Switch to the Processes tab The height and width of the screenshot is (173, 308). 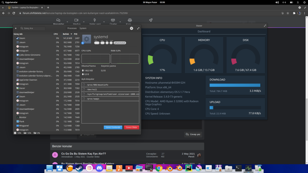click(72, 28)
